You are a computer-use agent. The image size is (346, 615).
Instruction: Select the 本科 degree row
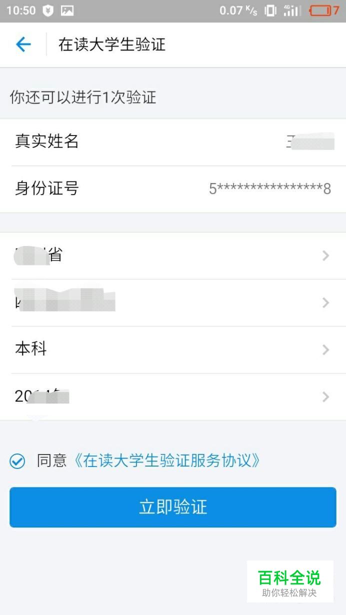[x=173, y=350]
